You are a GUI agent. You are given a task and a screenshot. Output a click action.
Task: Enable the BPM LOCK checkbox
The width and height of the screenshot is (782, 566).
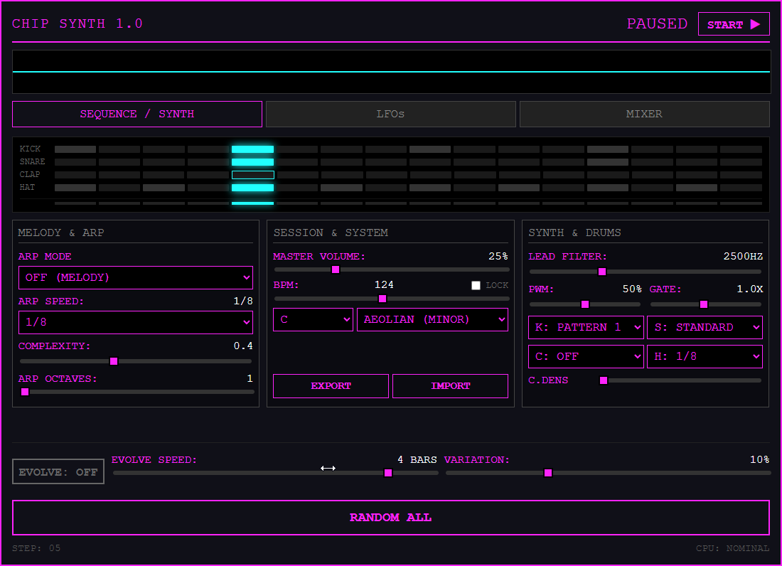[476, 285]
